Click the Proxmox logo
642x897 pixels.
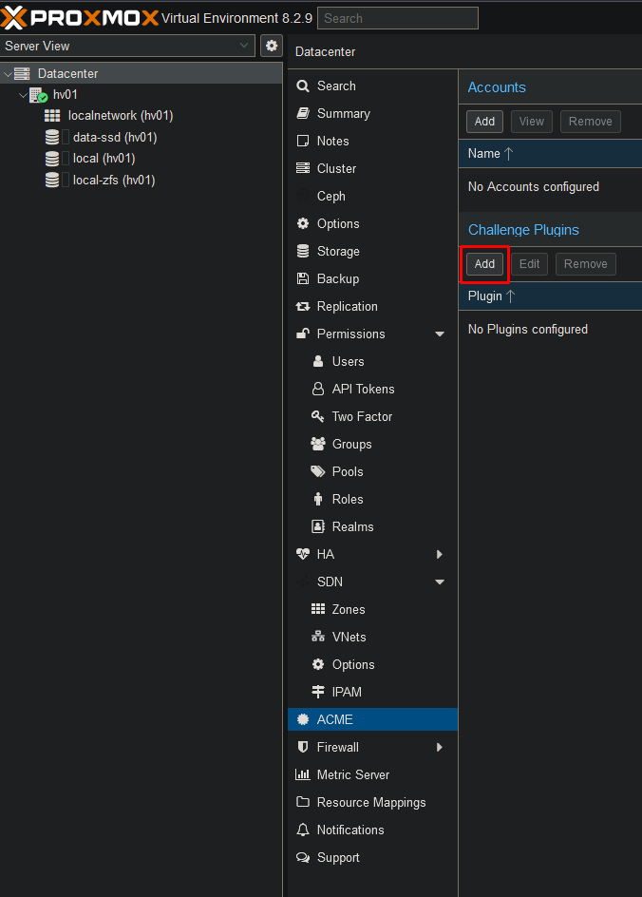(80, 18)
